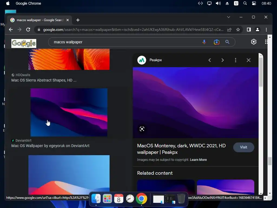Open Mac OS Sierra Abstract Shapes result link
This screenshot has width=277, height=208.
(x=44, y=80)
